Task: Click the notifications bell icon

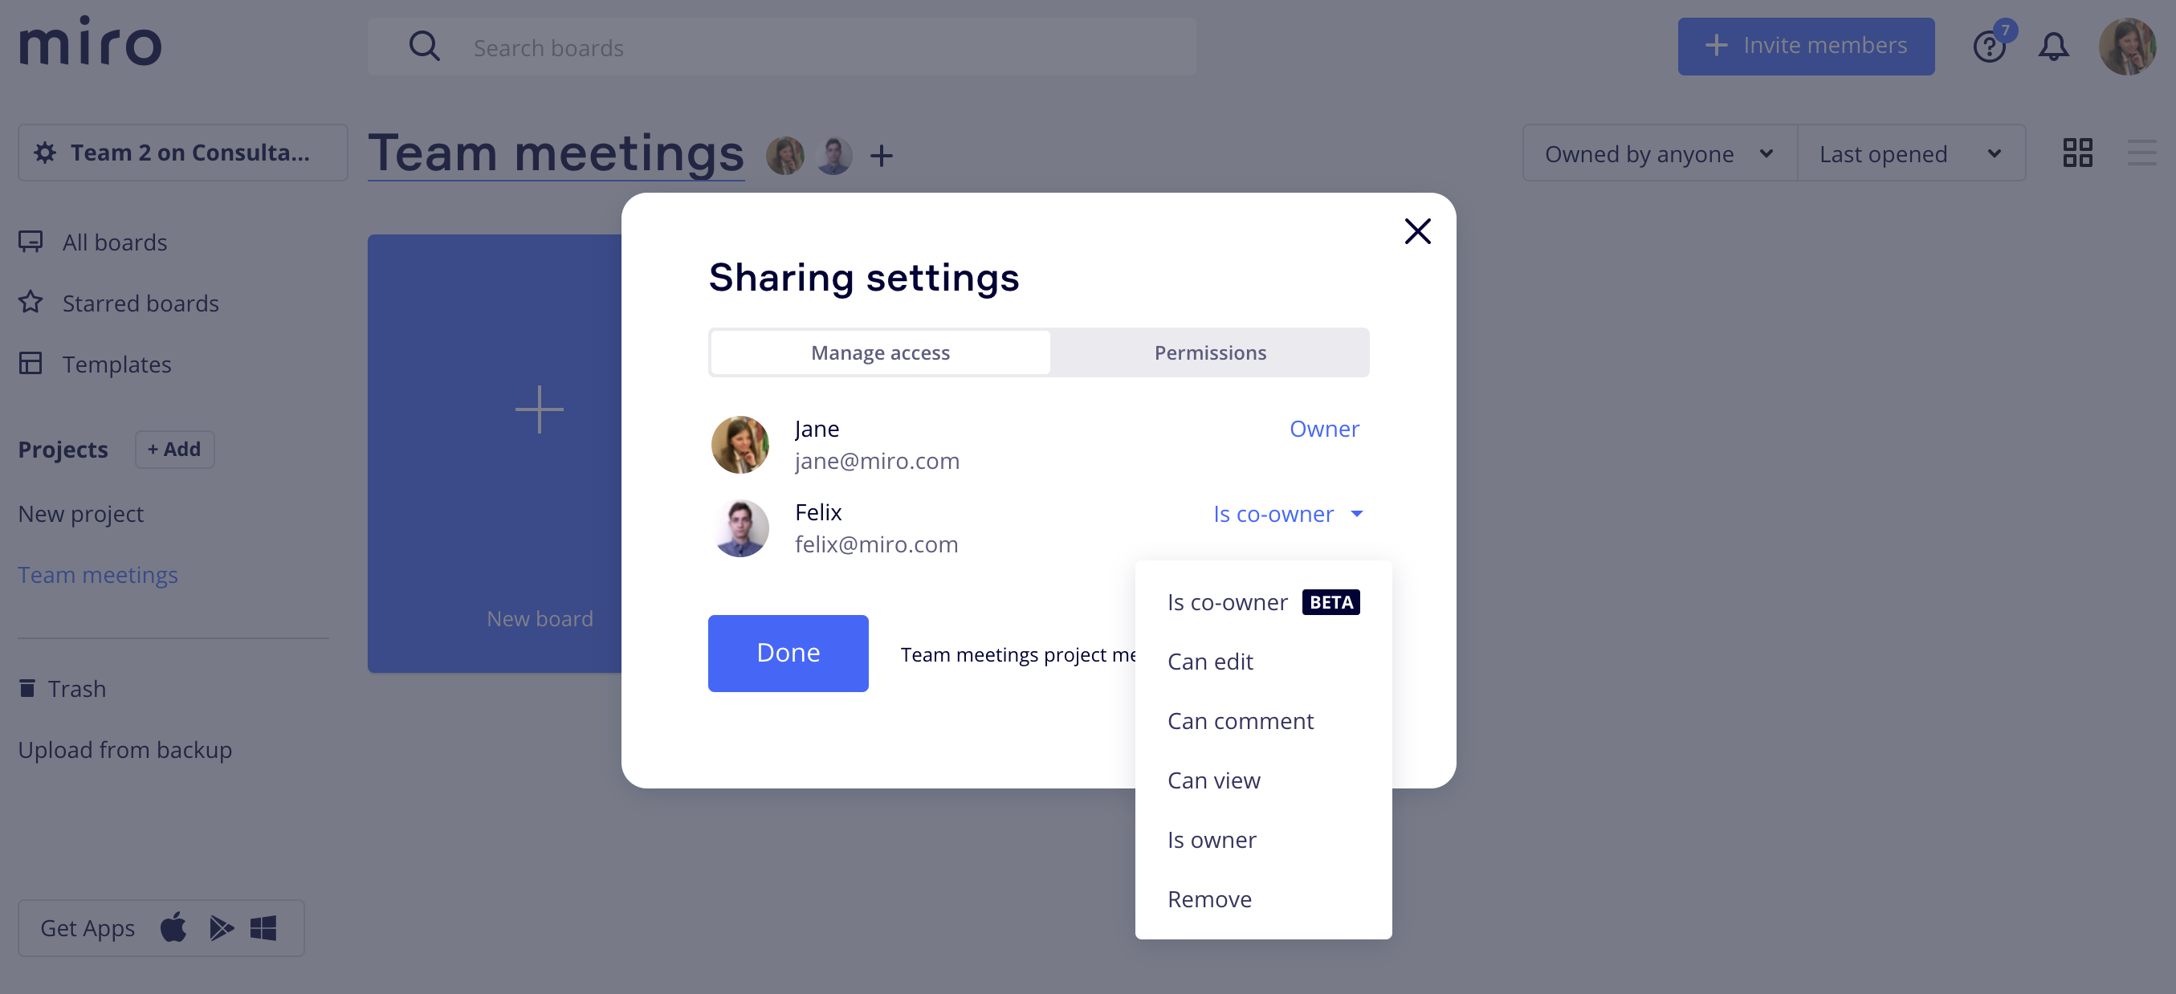Action: (x=2052, y=47)
